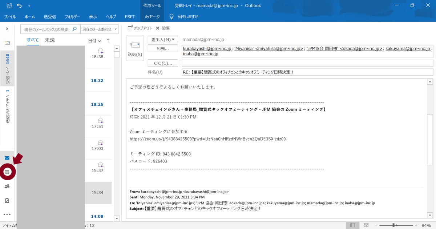Click the magnifier search icon
436x229 pixels.
[x=75, y=29]
